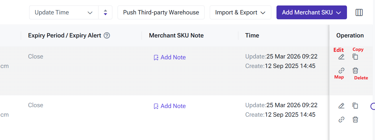Click the Map link icon in first row
This screenshot has width=375, height=140.
tap(341, 71)
